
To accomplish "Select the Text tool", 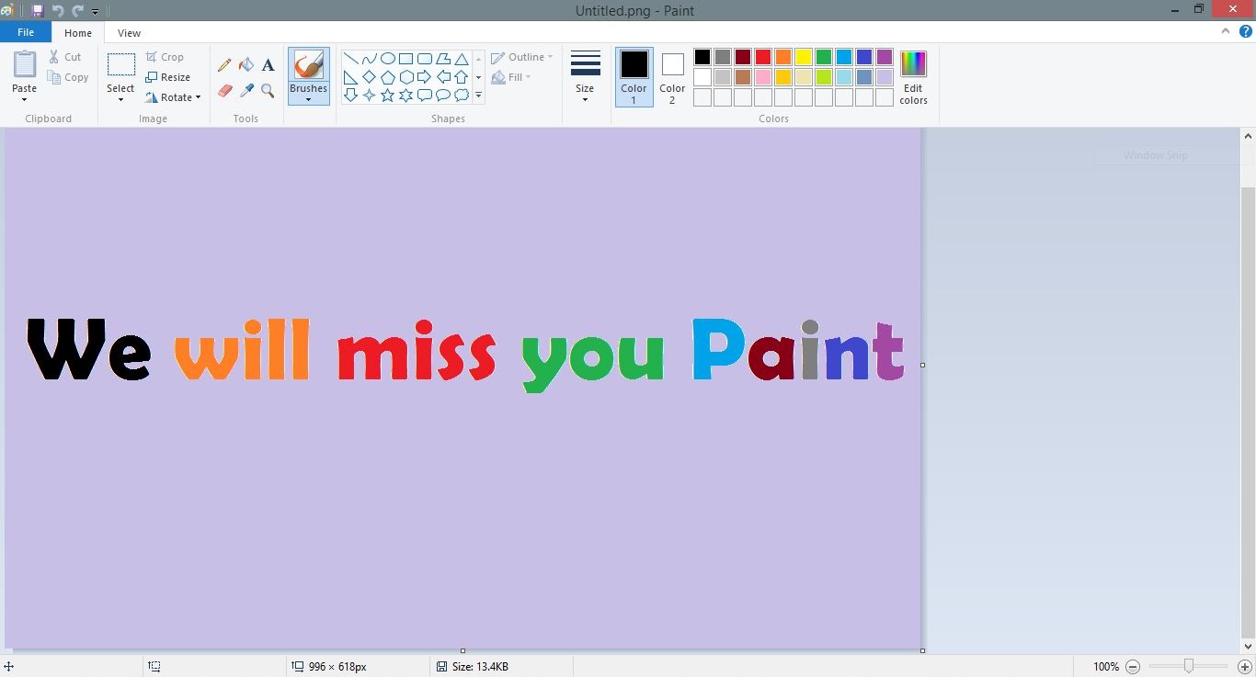I will pyautogui.click(x=268, y=65).
